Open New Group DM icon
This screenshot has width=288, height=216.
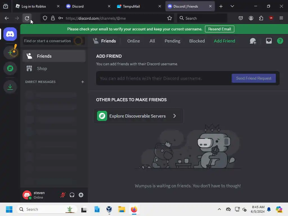coord(253,41)
